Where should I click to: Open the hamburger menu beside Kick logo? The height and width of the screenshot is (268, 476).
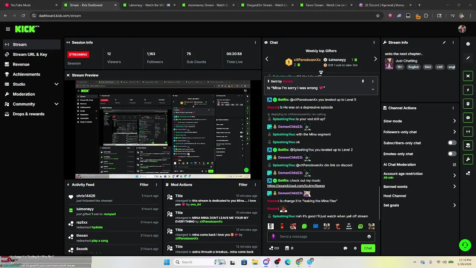(8, 29)
